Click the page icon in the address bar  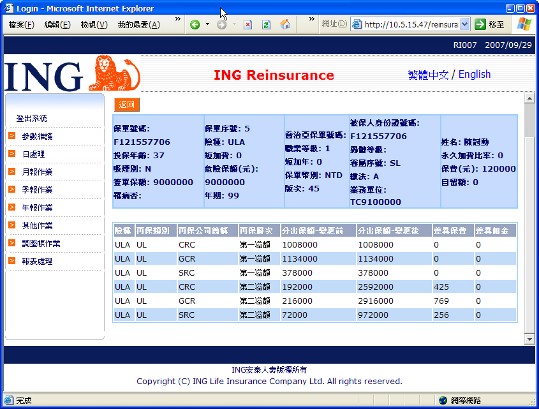click(x=357, y=24)
